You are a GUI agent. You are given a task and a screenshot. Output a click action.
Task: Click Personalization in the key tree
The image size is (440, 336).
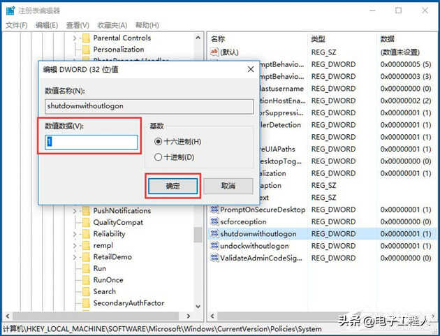pyautogui.click(x=119, y=50)
